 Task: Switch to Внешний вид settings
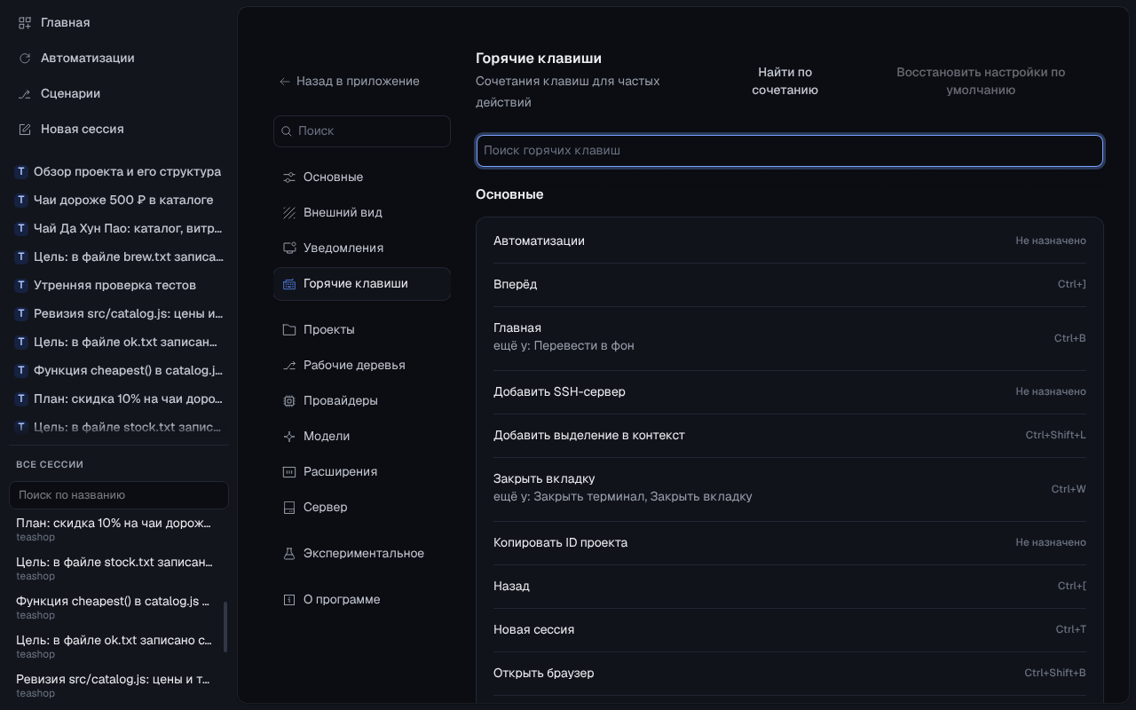[x=362, y=213]
